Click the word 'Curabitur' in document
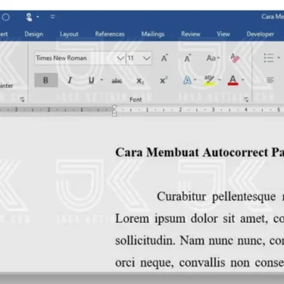 click(x=181, y=197)
